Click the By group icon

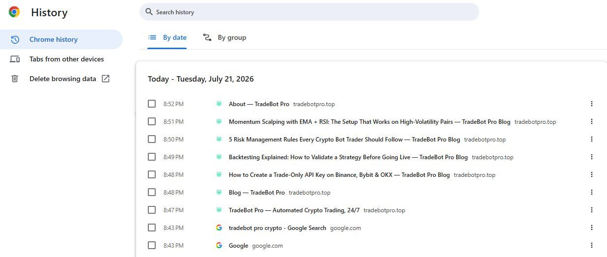coord(207,37)
